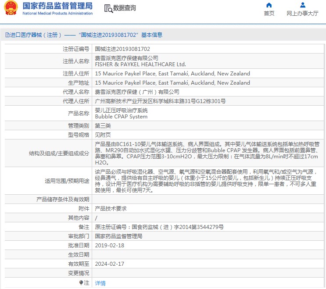Select the composition paragraph starting 产品是由BC161-10
Screen dimensions: 326x289
[x=207, y=153]
